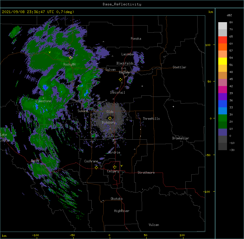Click the vertical axis -50 km tick label

pyautogui.click(x=208, y=155)
